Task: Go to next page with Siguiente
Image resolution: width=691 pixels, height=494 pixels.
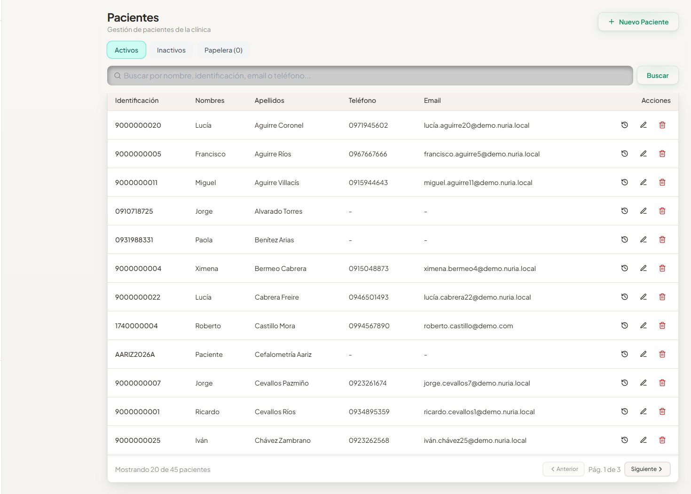Action: click(647, 469)
